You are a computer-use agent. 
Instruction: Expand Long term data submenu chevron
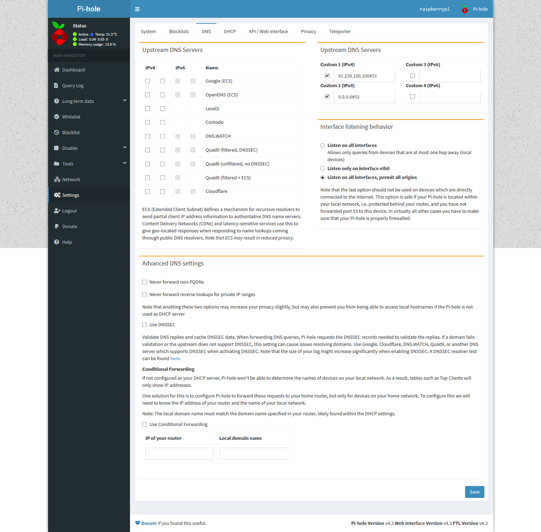125,100
